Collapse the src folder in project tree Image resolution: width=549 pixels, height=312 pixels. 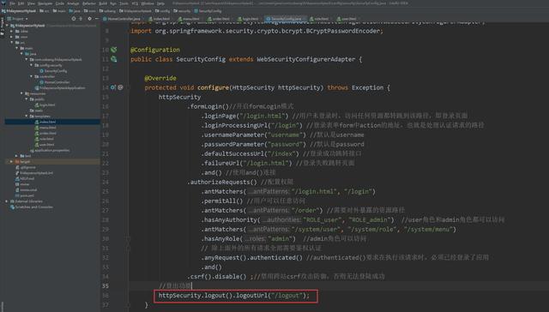pos(12,43)
